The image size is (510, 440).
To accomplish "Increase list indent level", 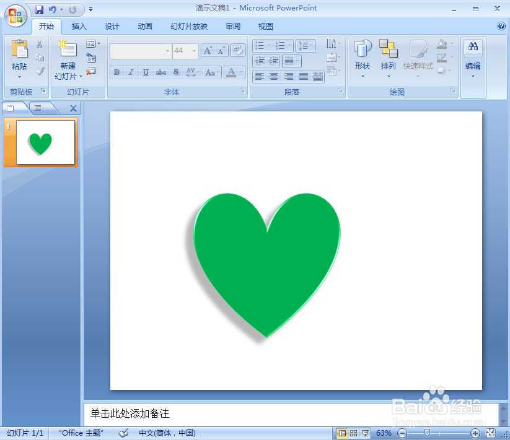I will (x=273, y=61).
